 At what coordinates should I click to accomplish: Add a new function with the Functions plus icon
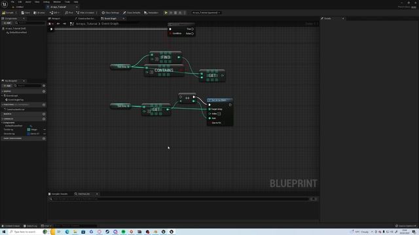(44, 104)
